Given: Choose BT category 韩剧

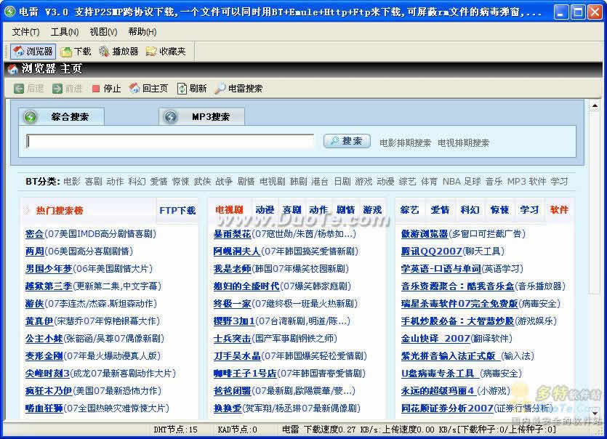Looking at the screenshot, I should click(299, 181).
